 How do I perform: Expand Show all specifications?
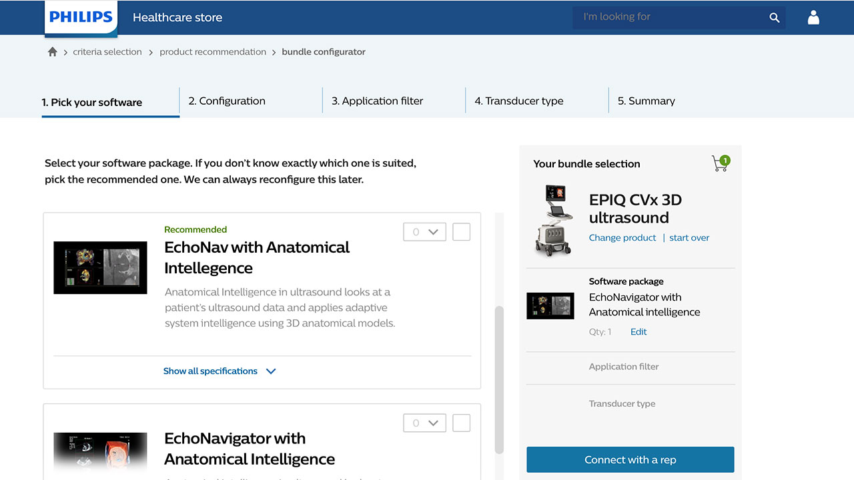[220, 371]
